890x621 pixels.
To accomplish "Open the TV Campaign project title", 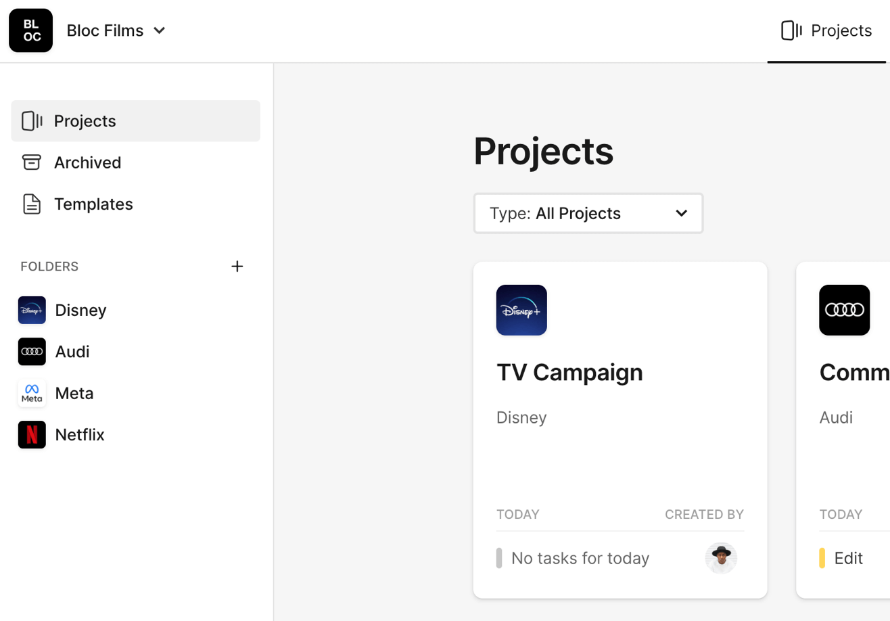I will click(x=569, y=372).
